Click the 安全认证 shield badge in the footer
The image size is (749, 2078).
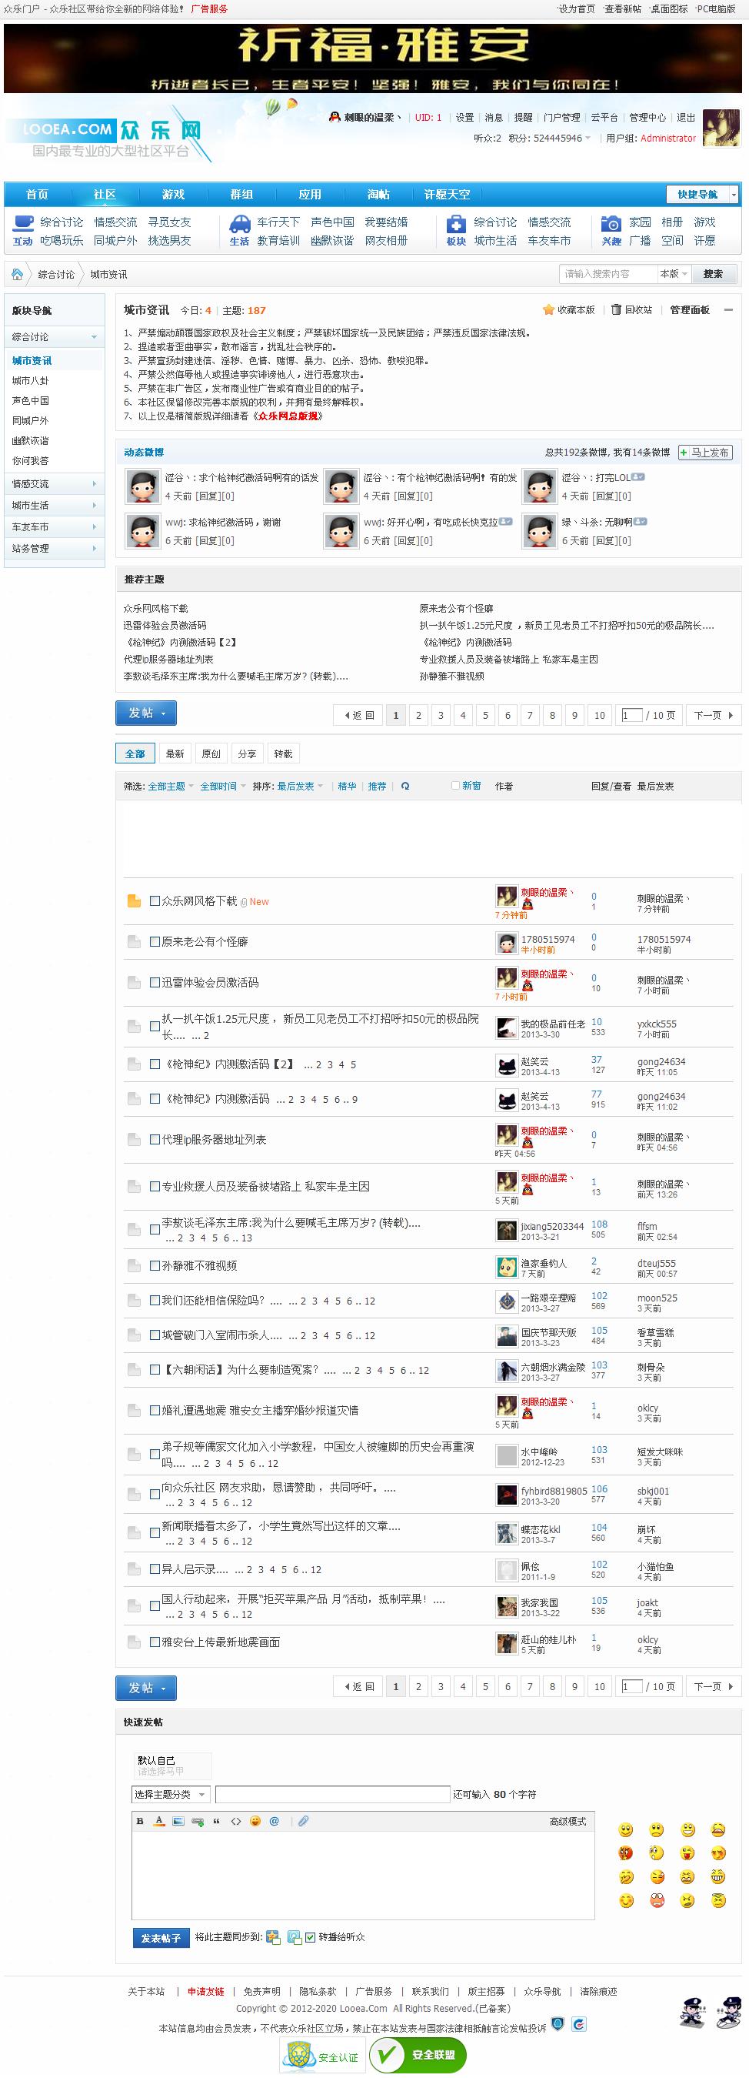point(322,2056)
